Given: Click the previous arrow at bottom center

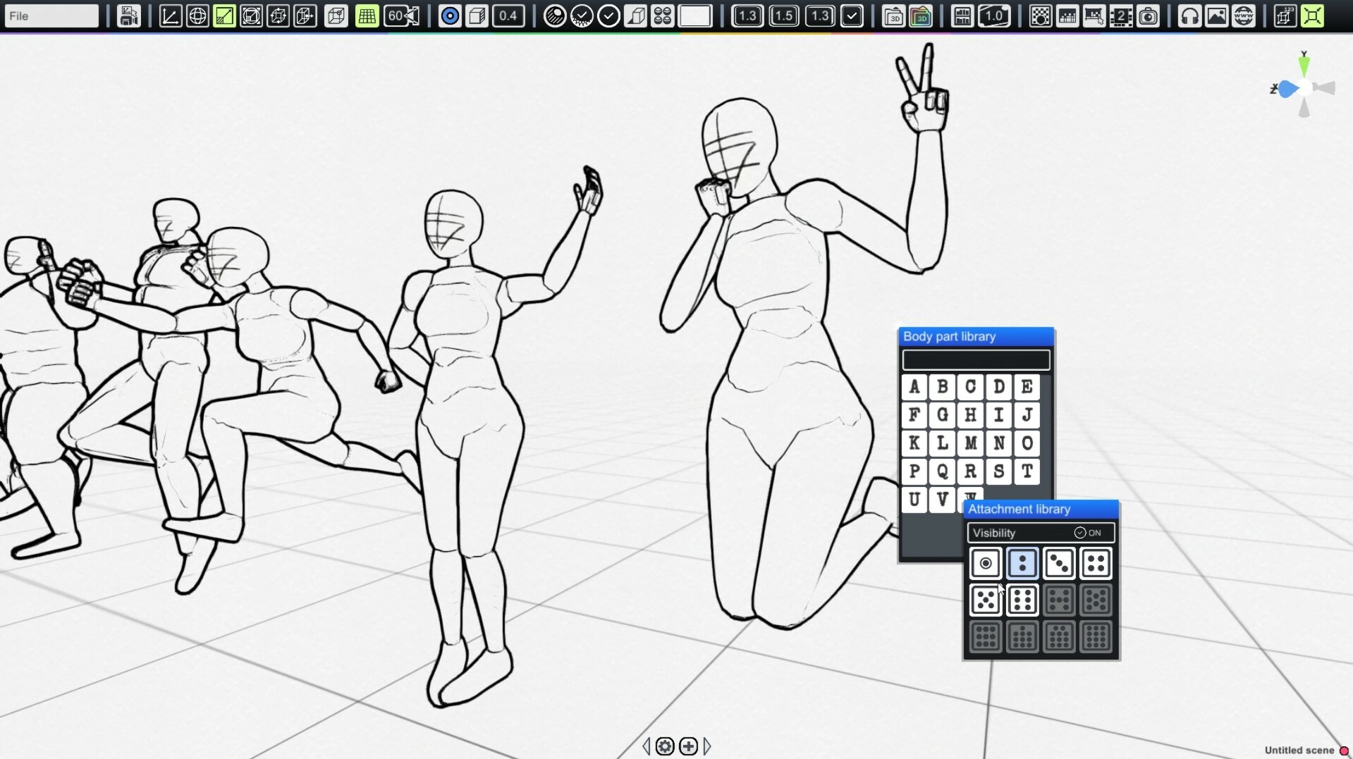Looking at the screenshot, I should click(x=647, y=746).
